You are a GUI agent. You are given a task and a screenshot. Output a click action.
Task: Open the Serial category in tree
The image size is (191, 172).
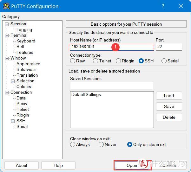pos(22,126)
